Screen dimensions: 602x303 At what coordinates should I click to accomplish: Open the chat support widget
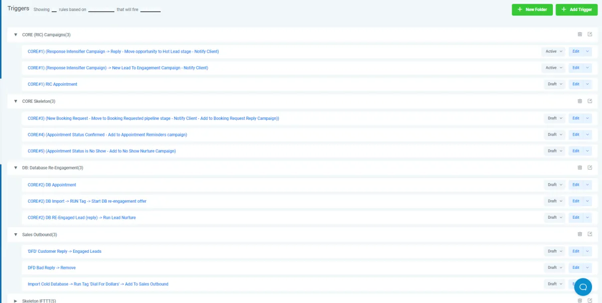coord(583,287)
